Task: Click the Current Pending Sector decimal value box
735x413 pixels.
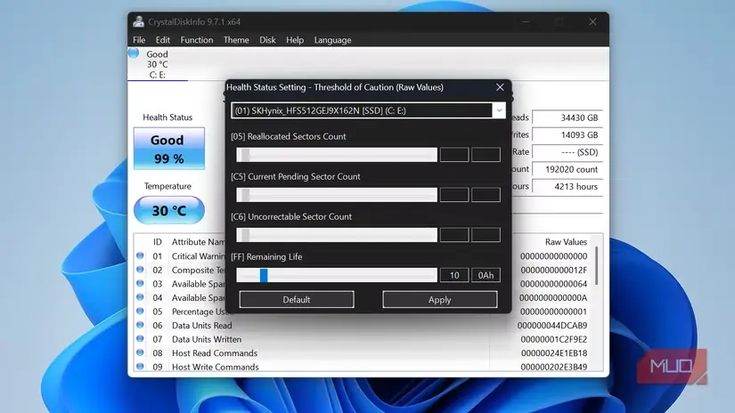Action: (454, 195)
